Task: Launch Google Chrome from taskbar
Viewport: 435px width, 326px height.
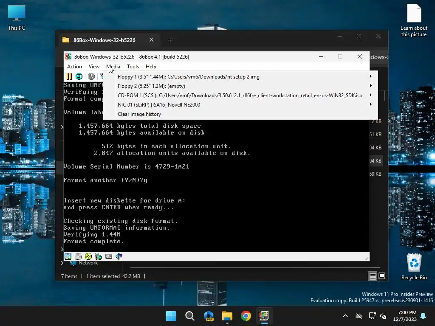Action: tap(246, 316)
